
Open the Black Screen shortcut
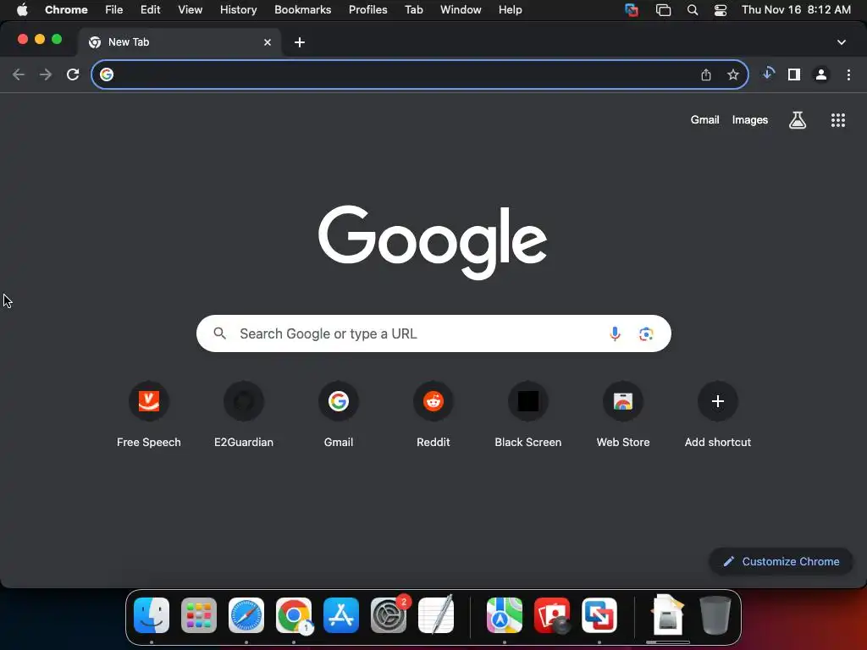pos(528,415)
